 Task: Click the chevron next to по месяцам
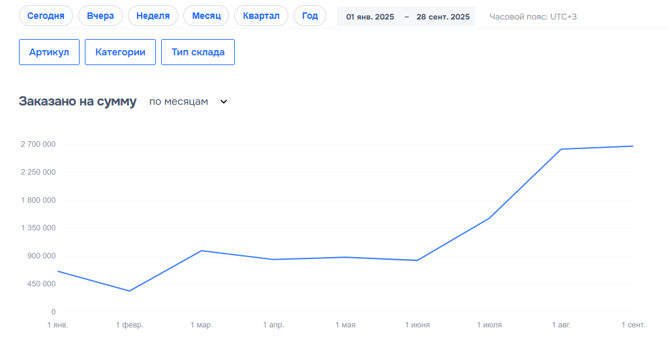[x=224, y=102]
